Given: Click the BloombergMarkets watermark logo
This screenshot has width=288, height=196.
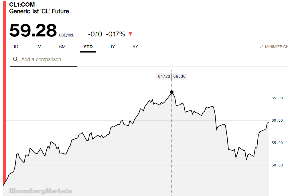Looking at the screenshot, I should coord(40,191).
